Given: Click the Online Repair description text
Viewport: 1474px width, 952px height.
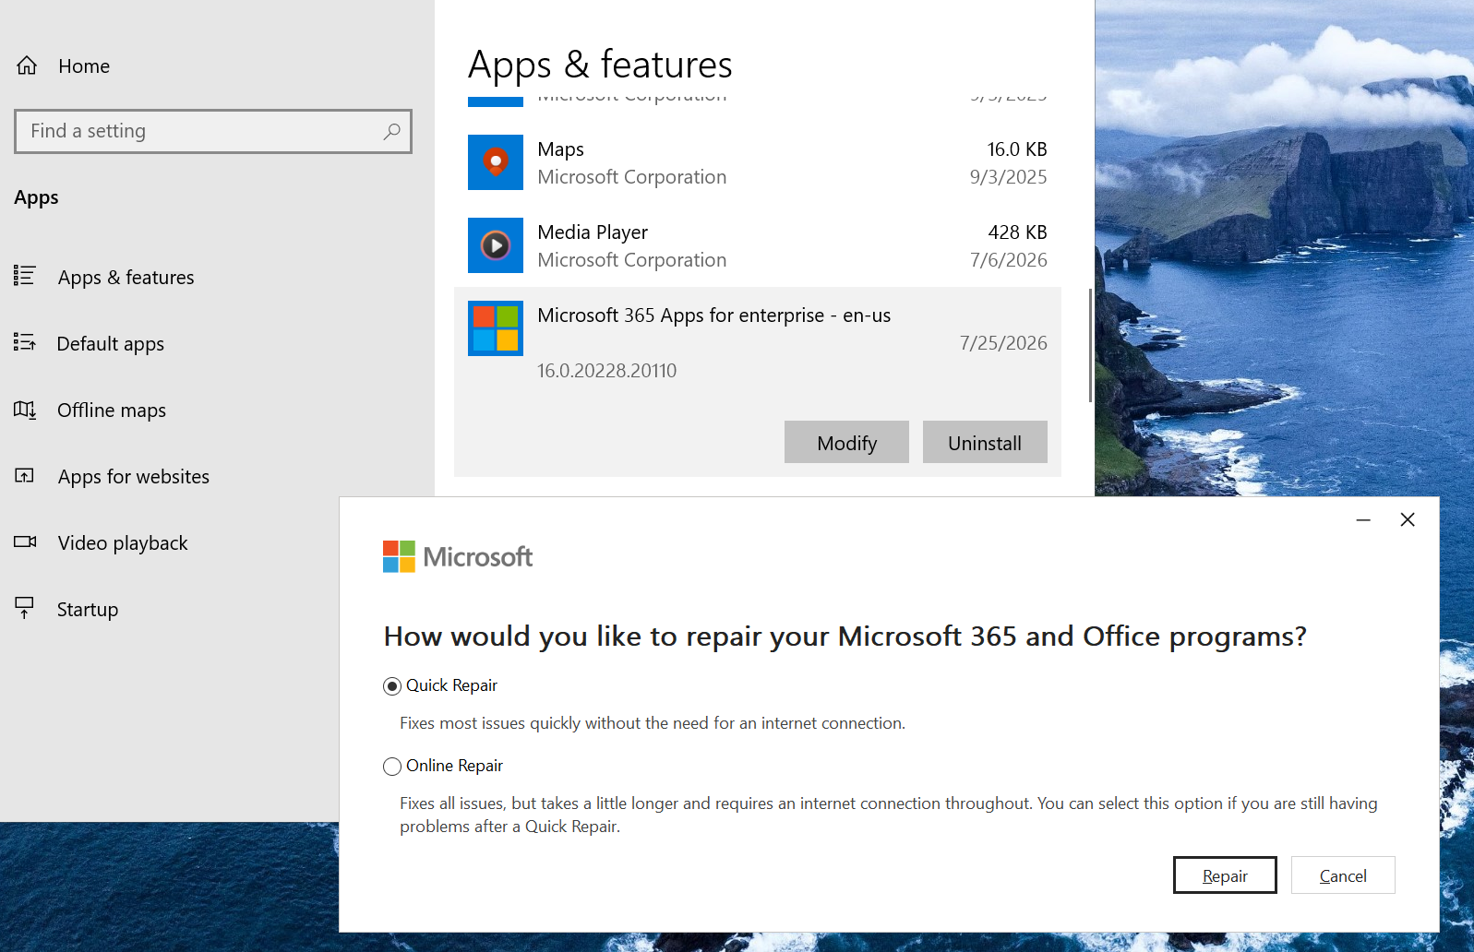Looking at the screenshot, I should [x=889, y=815].
